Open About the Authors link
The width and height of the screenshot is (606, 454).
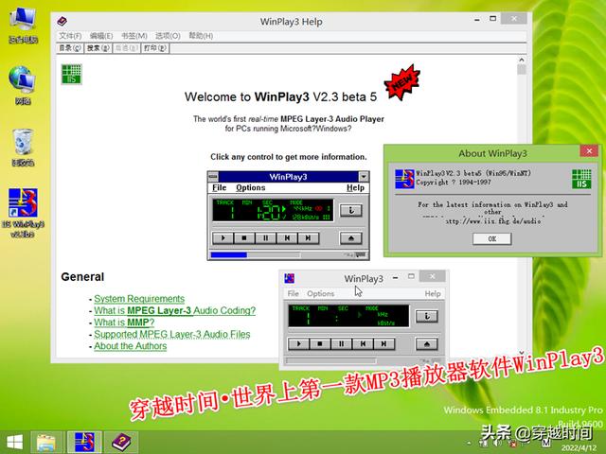click(x=131, y=346)
